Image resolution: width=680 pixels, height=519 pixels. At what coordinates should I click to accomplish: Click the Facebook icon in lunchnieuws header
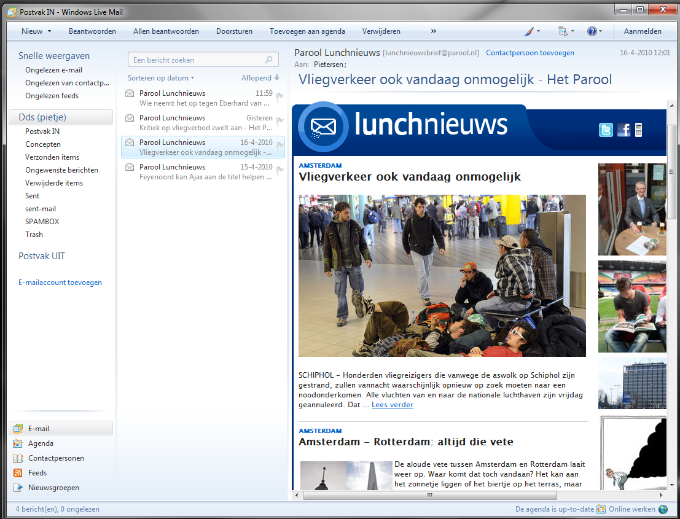(623, 130)
